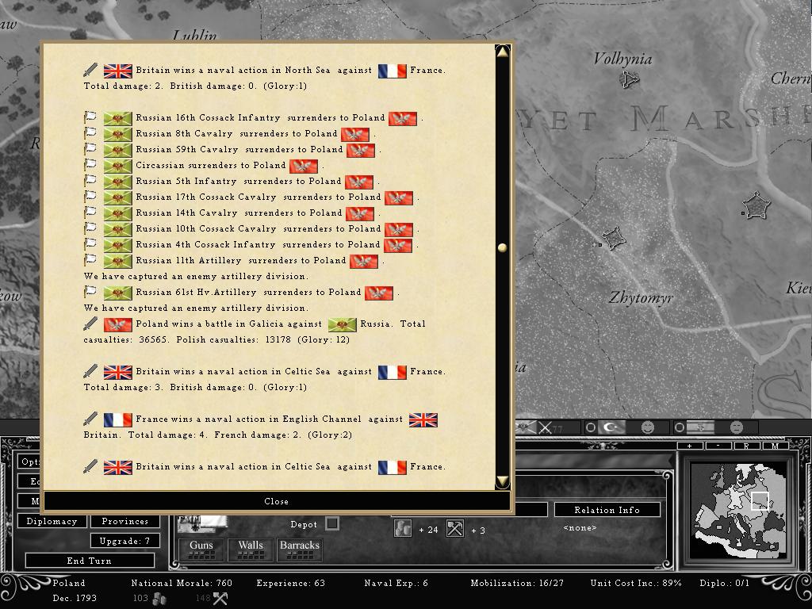Click British flag ending English Channel line
Image resolution: width=812 pixels, height=609 pixels.
(423, 419)
